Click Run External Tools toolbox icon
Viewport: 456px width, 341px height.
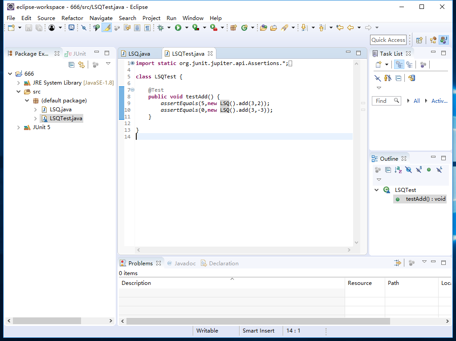click(214, 28)
